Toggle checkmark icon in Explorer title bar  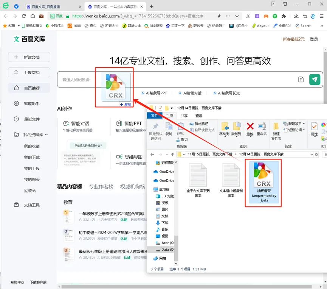160,108
